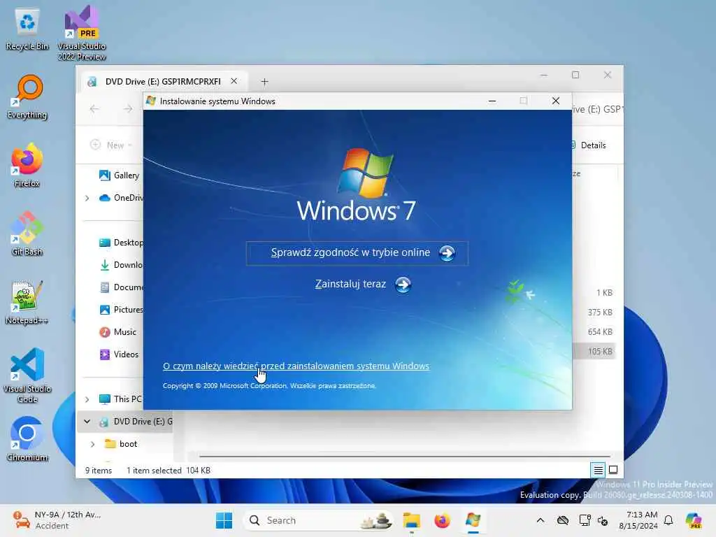This screenshot has height=537, width=716.
Task: Click Sprawdź zgodność w trybie online
Action: [357, 253]
